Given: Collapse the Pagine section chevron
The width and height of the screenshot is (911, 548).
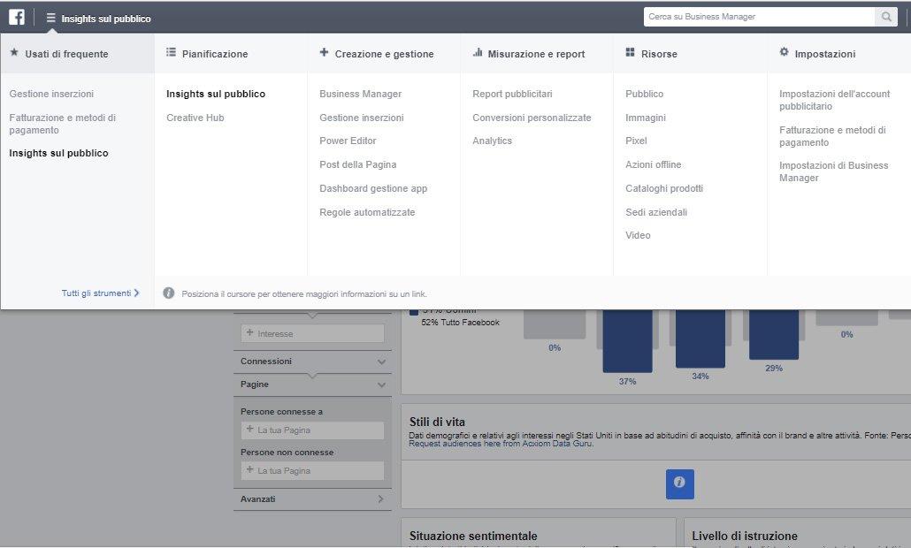Looking at the screenshot, I should tap(381, 384).
